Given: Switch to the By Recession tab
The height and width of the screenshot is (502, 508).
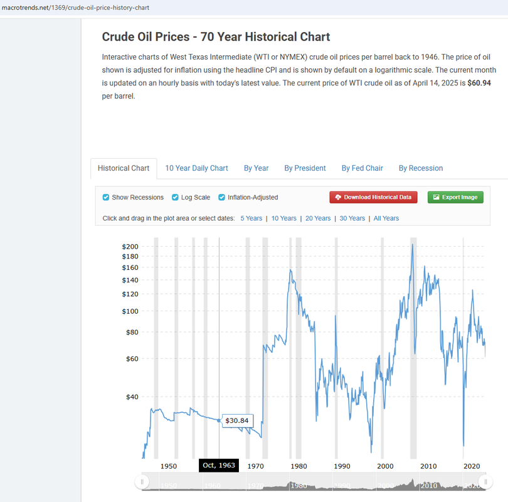Looking at the screenshot, I should 421,168.
